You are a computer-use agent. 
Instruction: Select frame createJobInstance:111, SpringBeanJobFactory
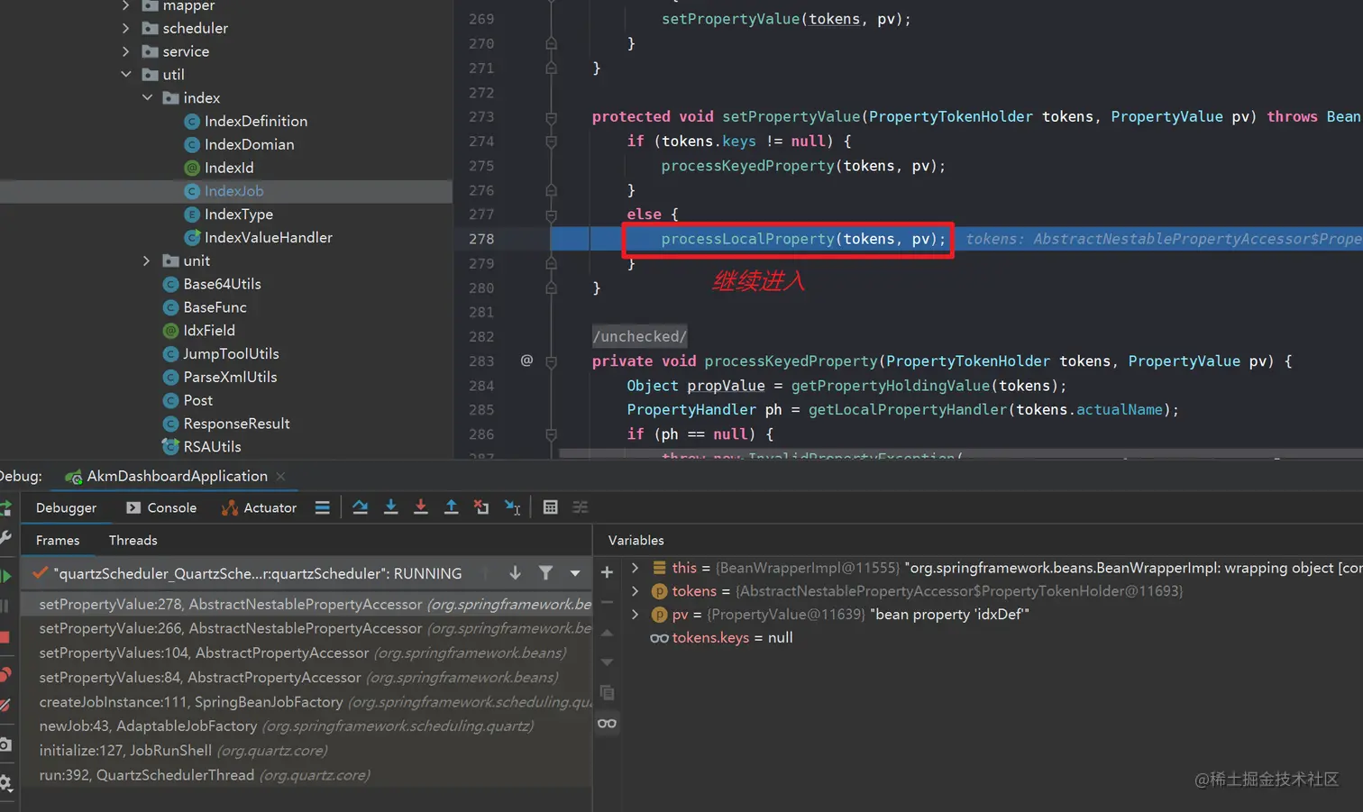point(306,701)
